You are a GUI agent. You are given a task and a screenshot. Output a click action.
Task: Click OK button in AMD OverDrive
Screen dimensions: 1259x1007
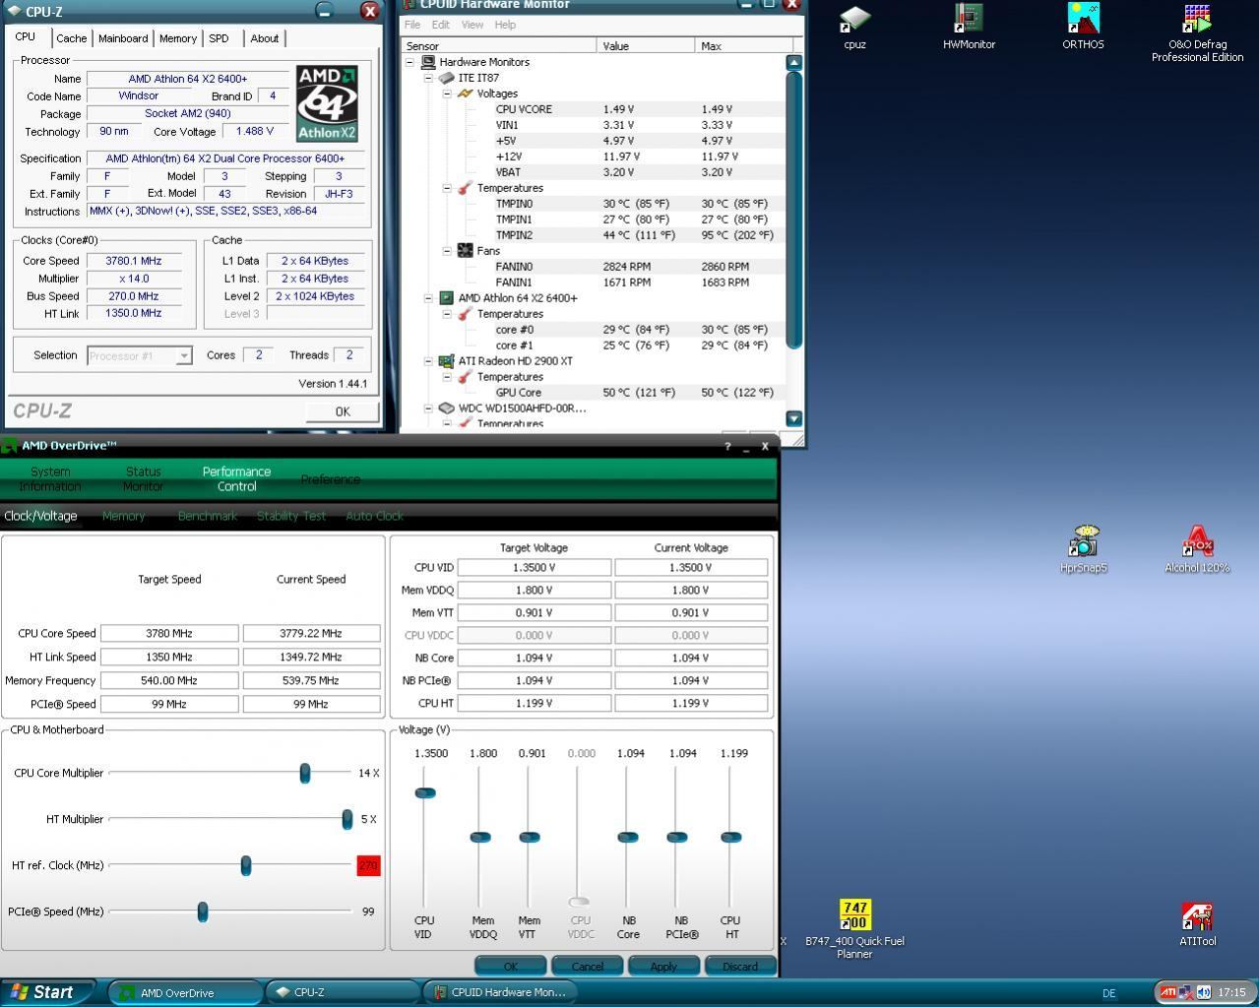(x=511, y=966)
